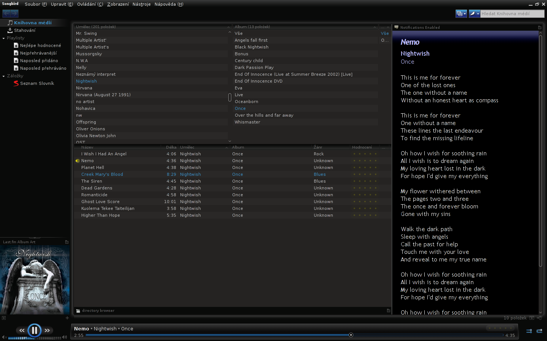Open the Nejlépe hodnocené playlist
Viewport: 547px width, 341px height.
[x=40, y=45]
